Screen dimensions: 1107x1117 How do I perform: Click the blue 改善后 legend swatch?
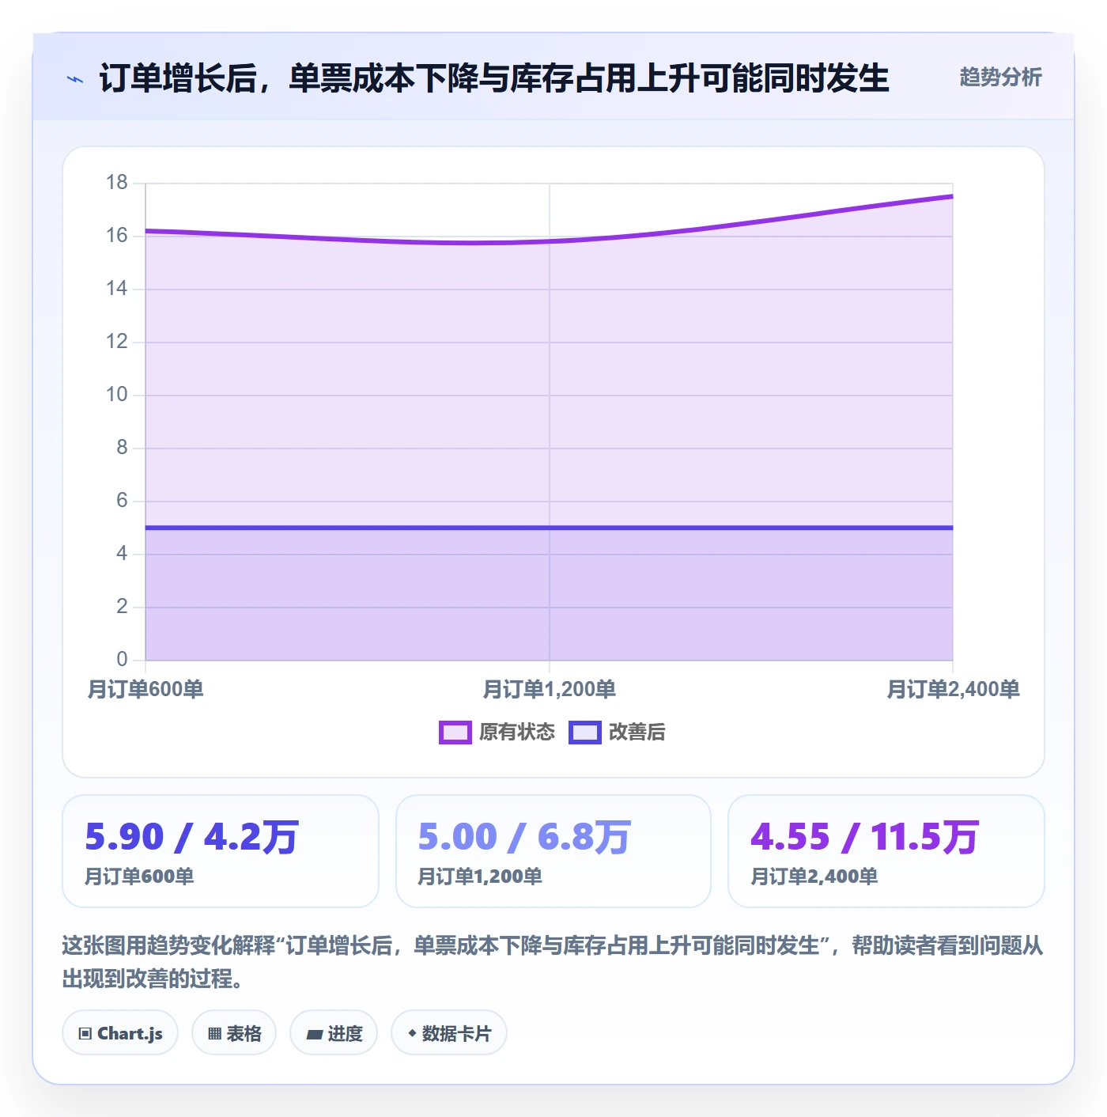click(x=585, y=733)
